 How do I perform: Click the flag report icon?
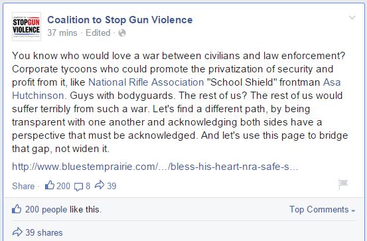[x=343, y=184]
